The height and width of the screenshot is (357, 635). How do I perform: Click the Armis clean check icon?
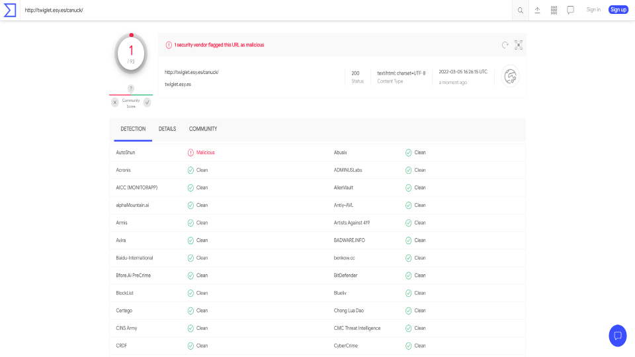190,223
